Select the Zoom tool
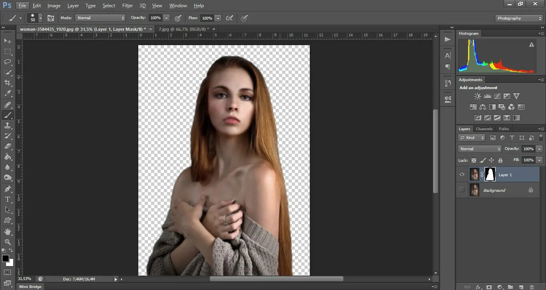 click(8, 242)
